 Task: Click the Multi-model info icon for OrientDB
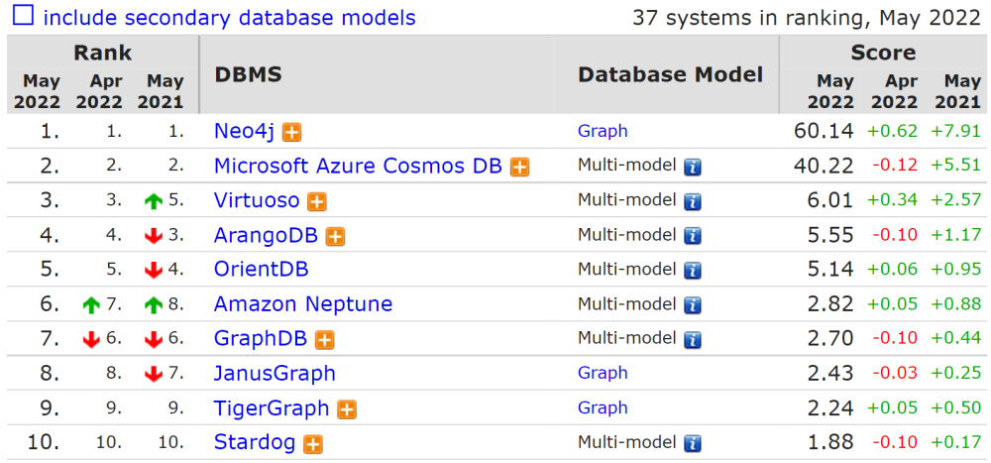[x=693, y=271]
